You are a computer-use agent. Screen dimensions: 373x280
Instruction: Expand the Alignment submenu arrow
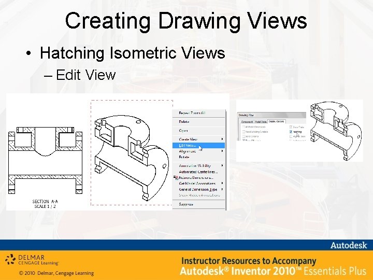point(222,151)
